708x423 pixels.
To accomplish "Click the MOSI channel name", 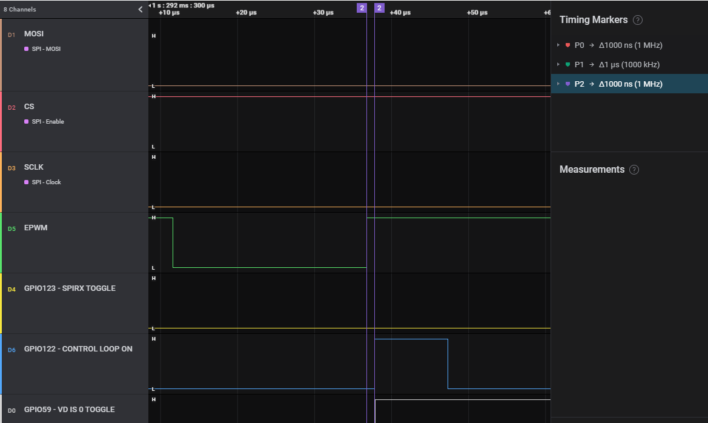I will pyautogui.click(x=34, y=34).
